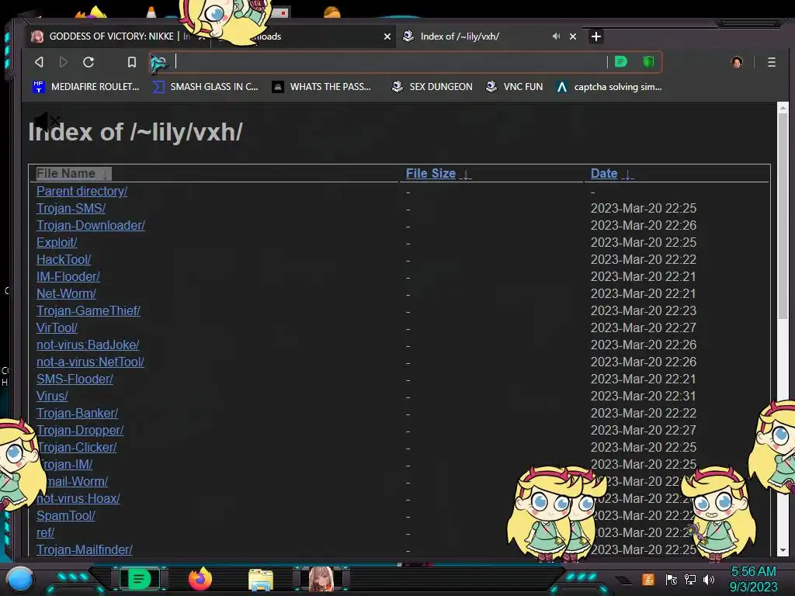Open the Trojan-Mailfinder/ folder
The image size is (795, 596).
click(x=84, y=550)
